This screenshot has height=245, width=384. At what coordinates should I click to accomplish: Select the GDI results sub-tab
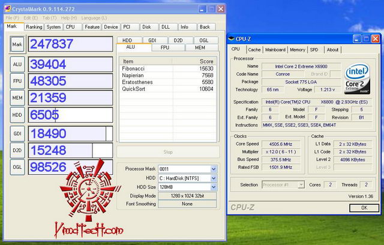[155, 40]
